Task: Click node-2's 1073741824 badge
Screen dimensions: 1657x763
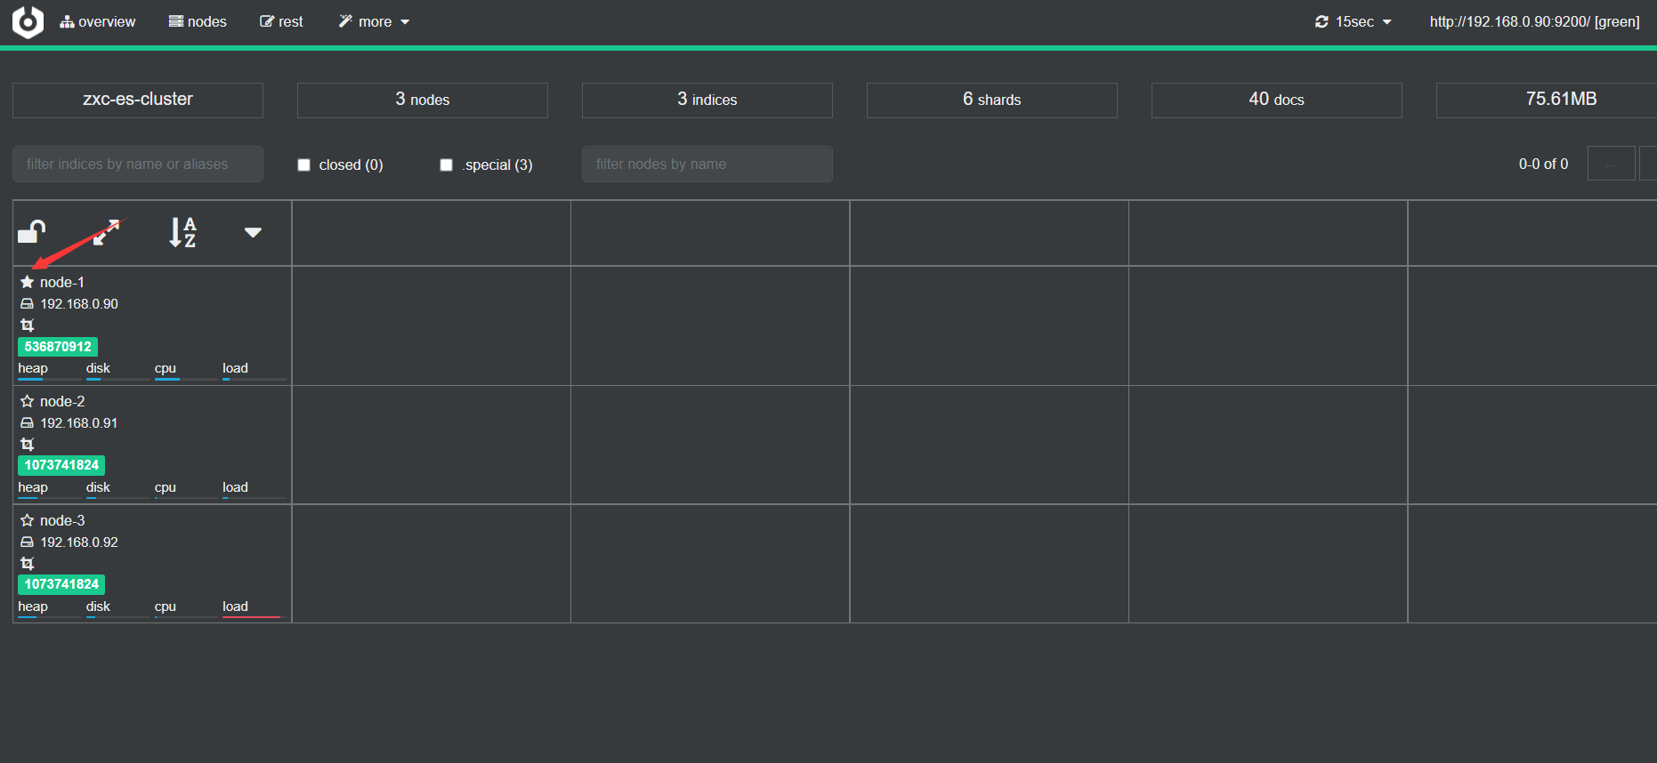Action: (x=61, y=465)
